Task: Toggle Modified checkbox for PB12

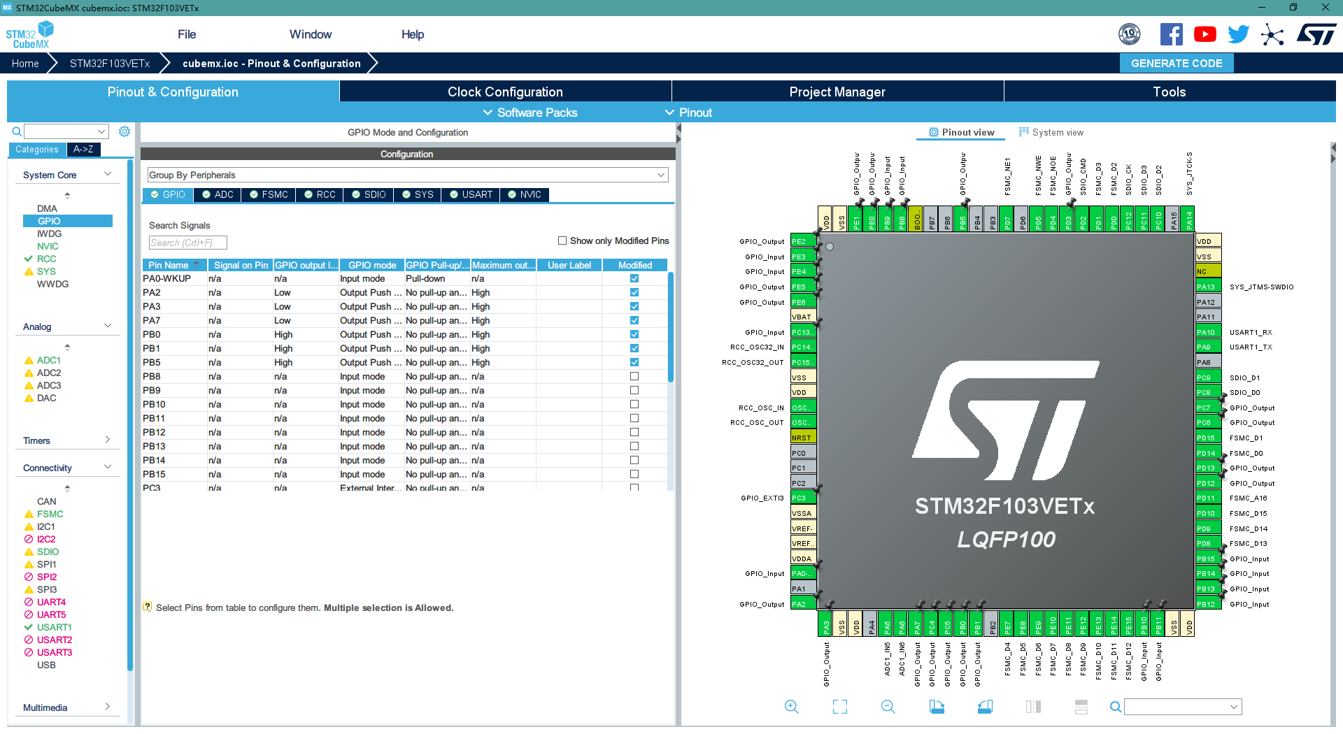Action: 634,432
